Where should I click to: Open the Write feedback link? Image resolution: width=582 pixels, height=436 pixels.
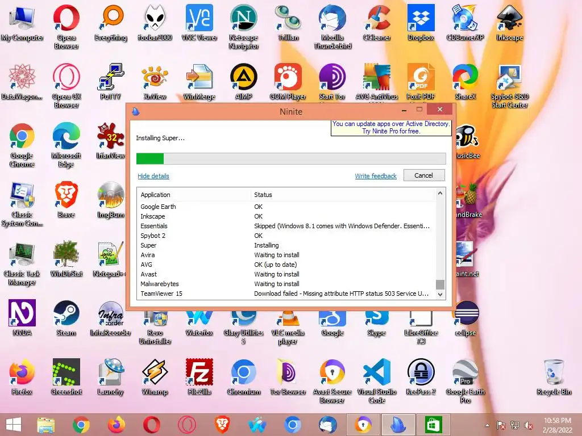[x=376, y=176]
